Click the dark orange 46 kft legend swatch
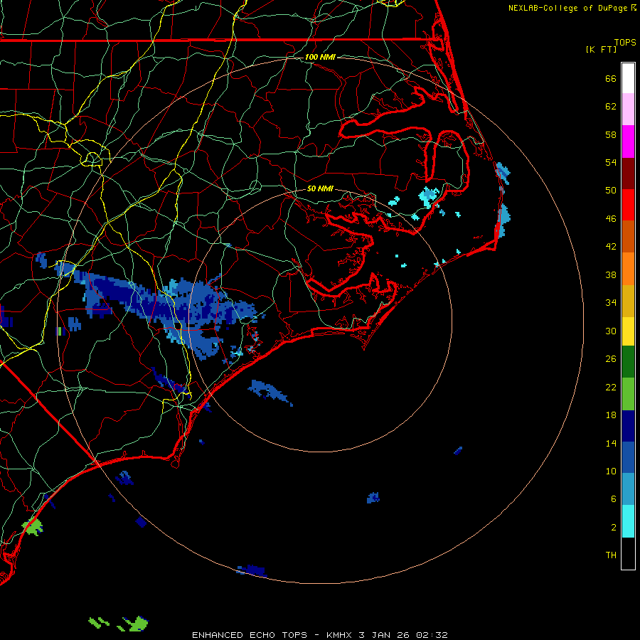This screenshot has width=640, height=640. 628,237
